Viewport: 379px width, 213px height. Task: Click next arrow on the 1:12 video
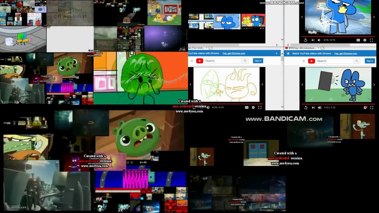(x=374, y=85)
